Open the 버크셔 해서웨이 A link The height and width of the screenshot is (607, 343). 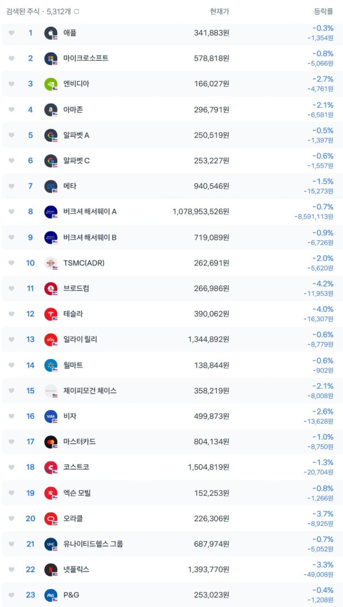click(90, 212)
